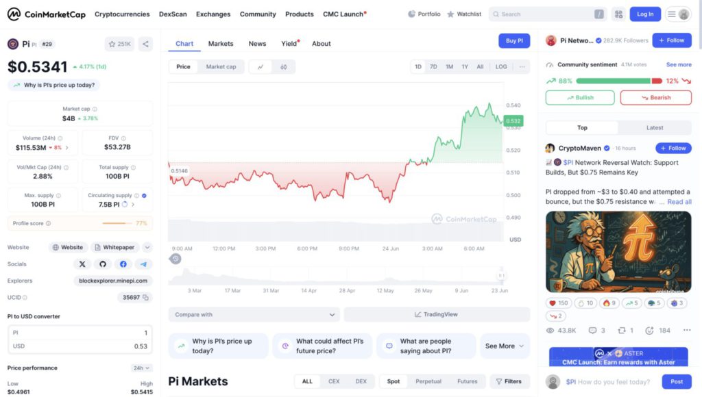Viewport: 702px width, 397px height.
Task: Toggle chart to Market cap view
Action: coord(221,67)
